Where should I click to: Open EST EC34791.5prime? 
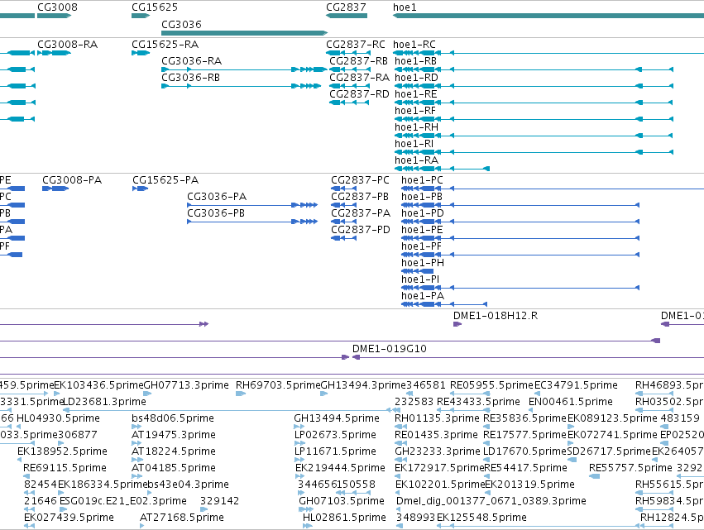(x=538, y=394)
